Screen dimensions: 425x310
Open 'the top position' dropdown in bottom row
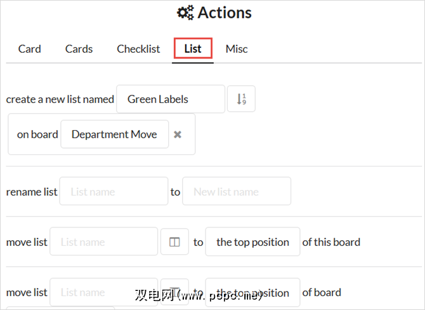252,292
